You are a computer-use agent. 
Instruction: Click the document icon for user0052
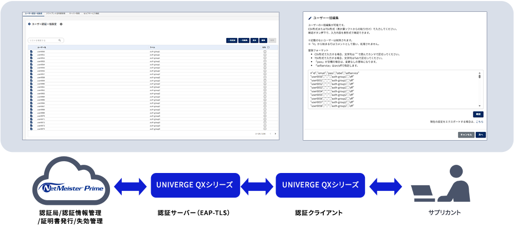click(31, 58)
